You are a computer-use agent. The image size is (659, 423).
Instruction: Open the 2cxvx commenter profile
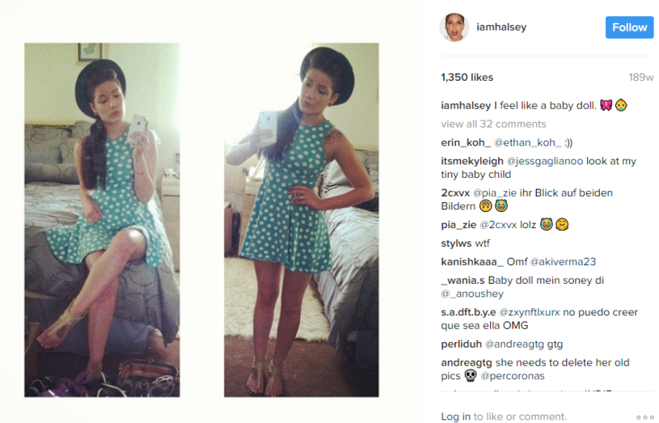pos(455,193)
